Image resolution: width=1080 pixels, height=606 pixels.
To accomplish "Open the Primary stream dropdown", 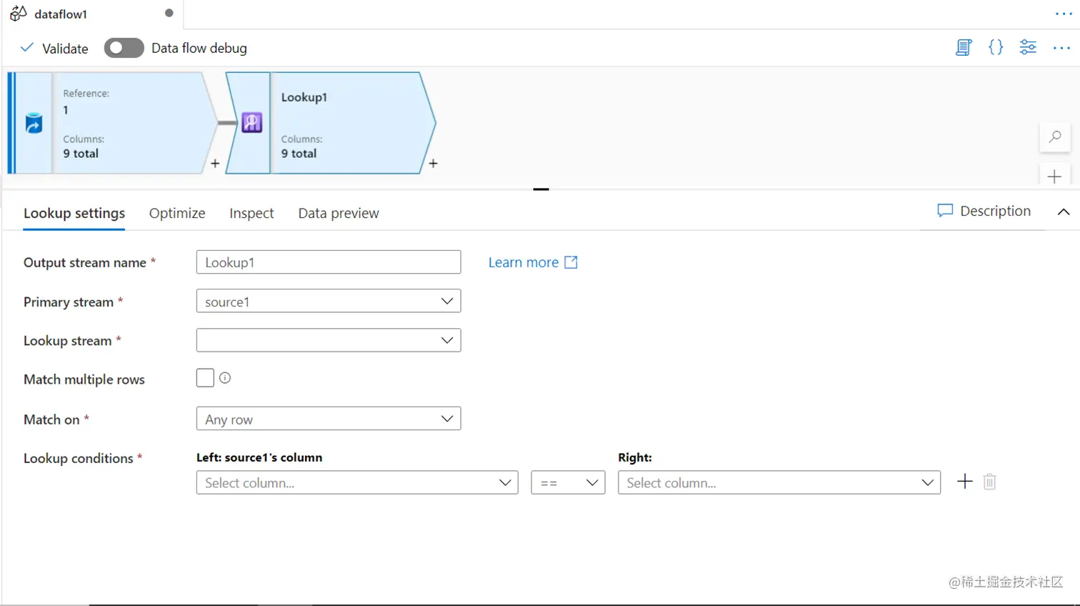I will coord(328,302).
